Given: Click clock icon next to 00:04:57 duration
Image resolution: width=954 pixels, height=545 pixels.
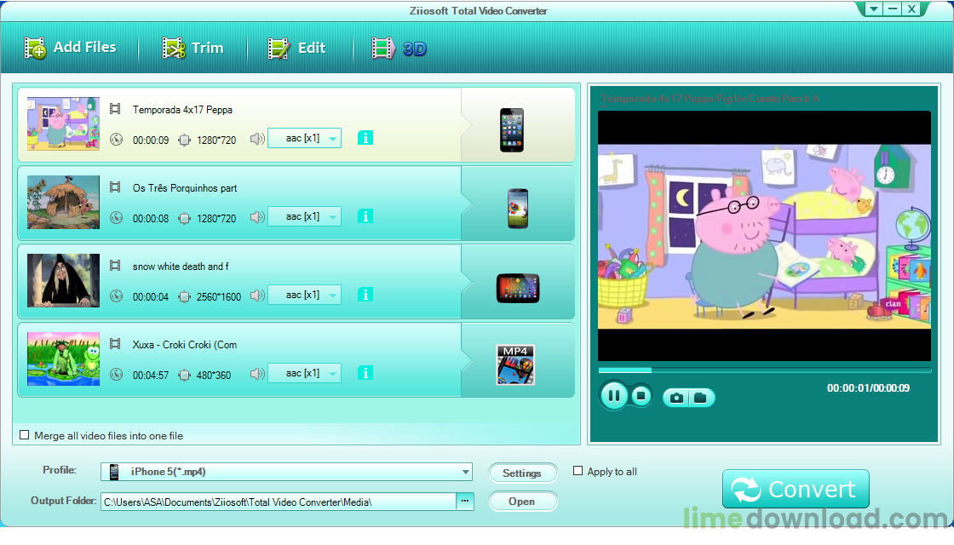Looking at the screenshot, I should click(x=116, y=375).
